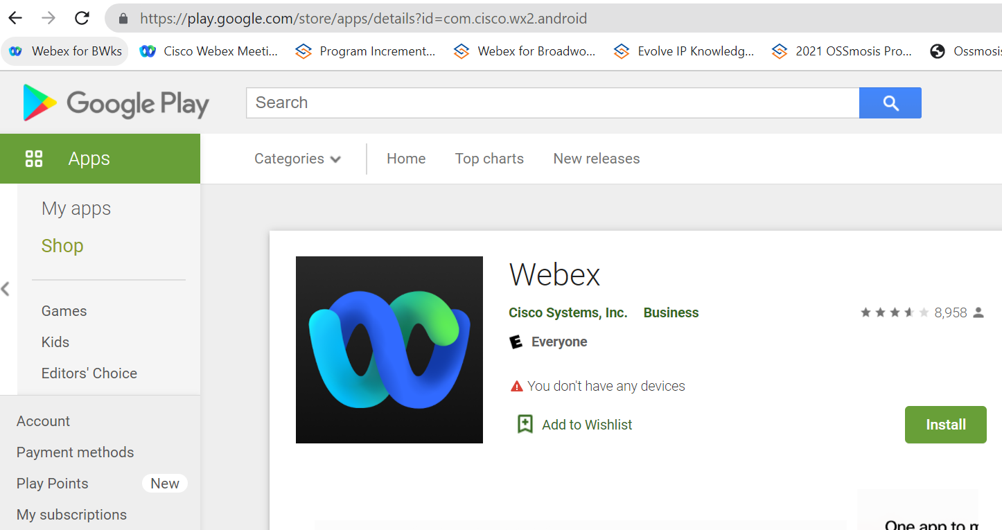Open My apps in the sidebar
Image resolution: width=1002 pixels, height=530 pixels.
(x=76, y=209)
